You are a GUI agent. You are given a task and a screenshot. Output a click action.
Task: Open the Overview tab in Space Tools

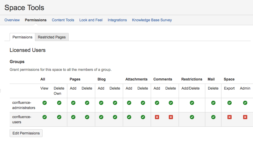click(x=12, y=20)
